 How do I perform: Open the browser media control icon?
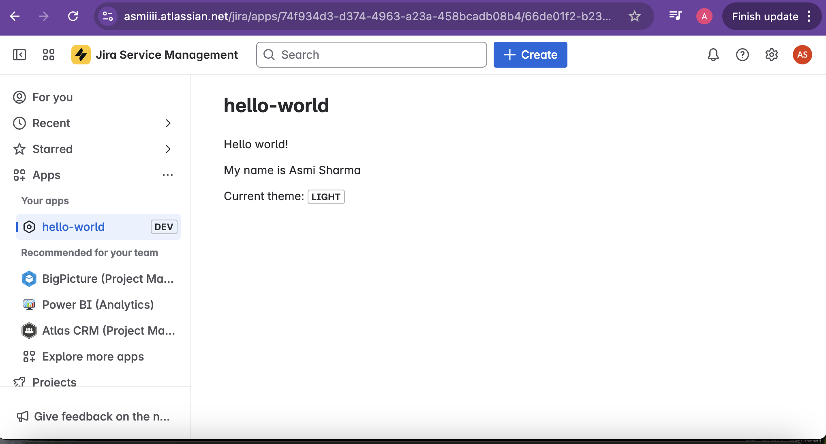675,16
